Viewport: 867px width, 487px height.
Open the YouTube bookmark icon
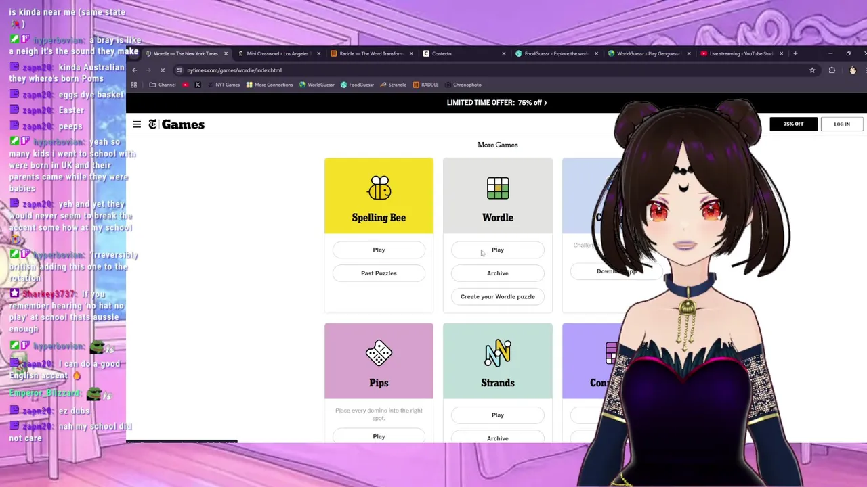point(185,85)
